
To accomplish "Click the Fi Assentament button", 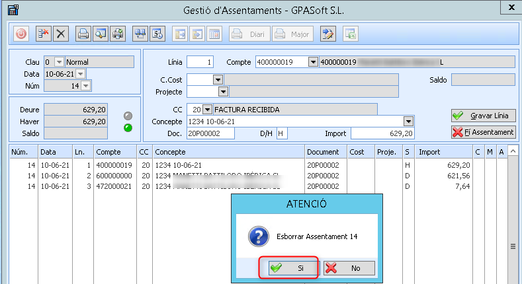I will click(x=482, y=132).
